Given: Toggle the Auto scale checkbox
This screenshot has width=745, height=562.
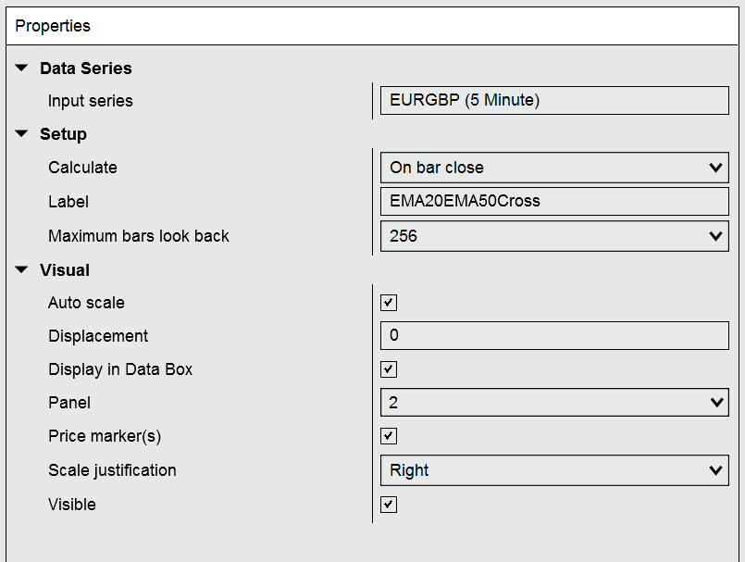Looking at the screenshot, I should [389, 303].
